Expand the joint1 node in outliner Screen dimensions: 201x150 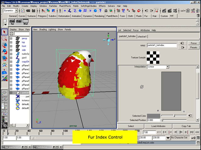pos(11,58)
